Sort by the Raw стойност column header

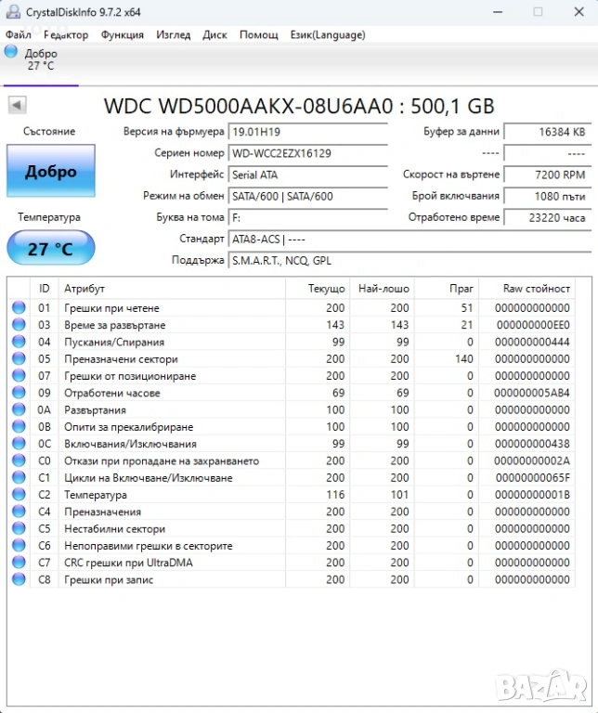click(x=536, y=289)
